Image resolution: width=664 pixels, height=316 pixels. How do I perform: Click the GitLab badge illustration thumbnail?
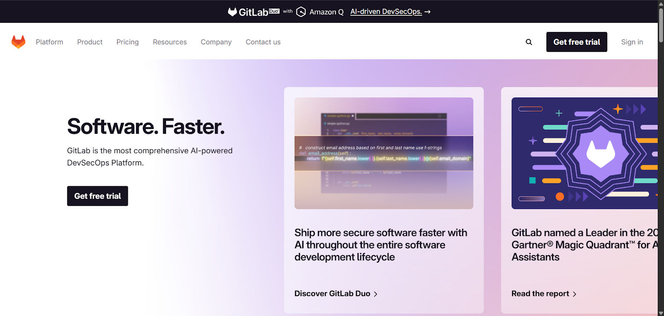[x=585, y=153]
